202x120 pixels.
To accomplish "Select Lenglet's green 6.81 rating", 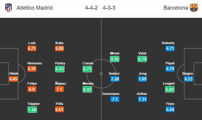I will pos(170,89).
